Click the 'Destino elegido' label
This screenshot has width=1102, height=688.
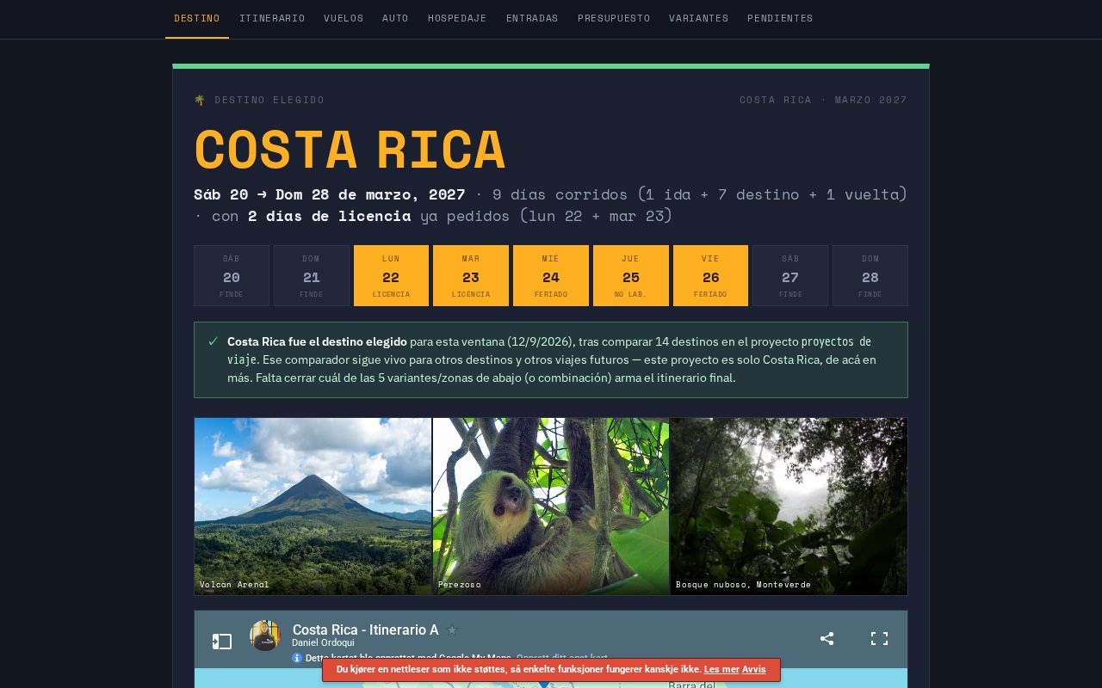269,100
